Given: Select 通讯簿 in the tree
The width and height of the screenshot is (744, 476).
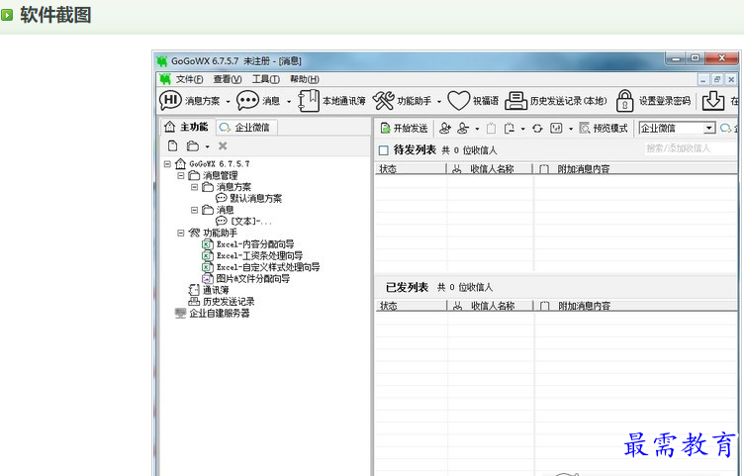Looking at the screenshot, I should tap(216, 290).
